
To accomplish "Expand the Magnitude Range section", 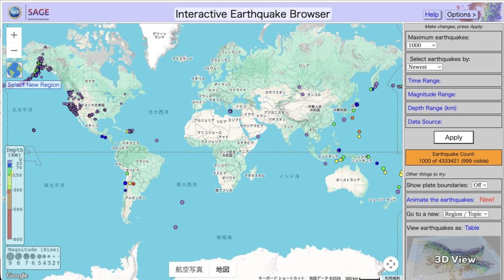I will tap(432, 94).
